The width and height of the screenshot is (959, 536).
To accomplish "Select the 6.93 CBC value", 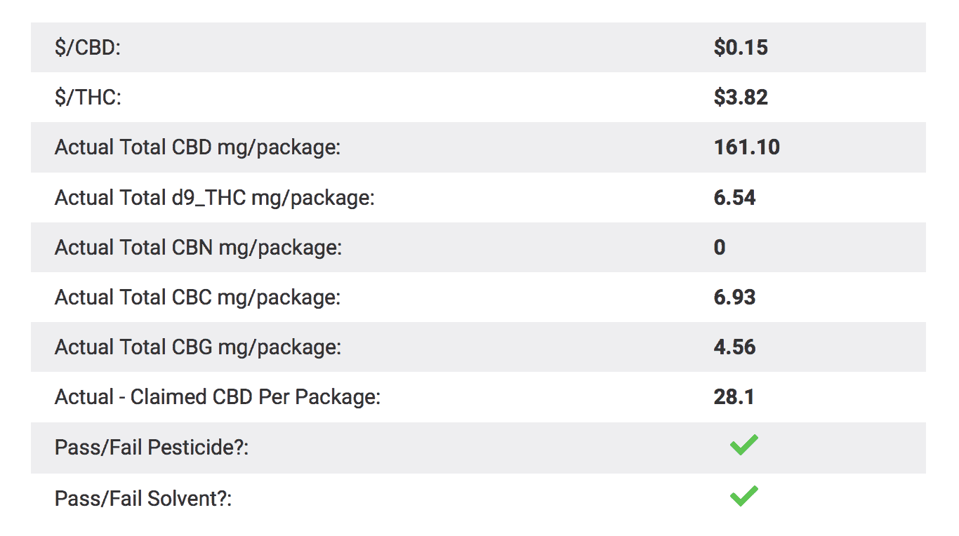I will (735, 297).
